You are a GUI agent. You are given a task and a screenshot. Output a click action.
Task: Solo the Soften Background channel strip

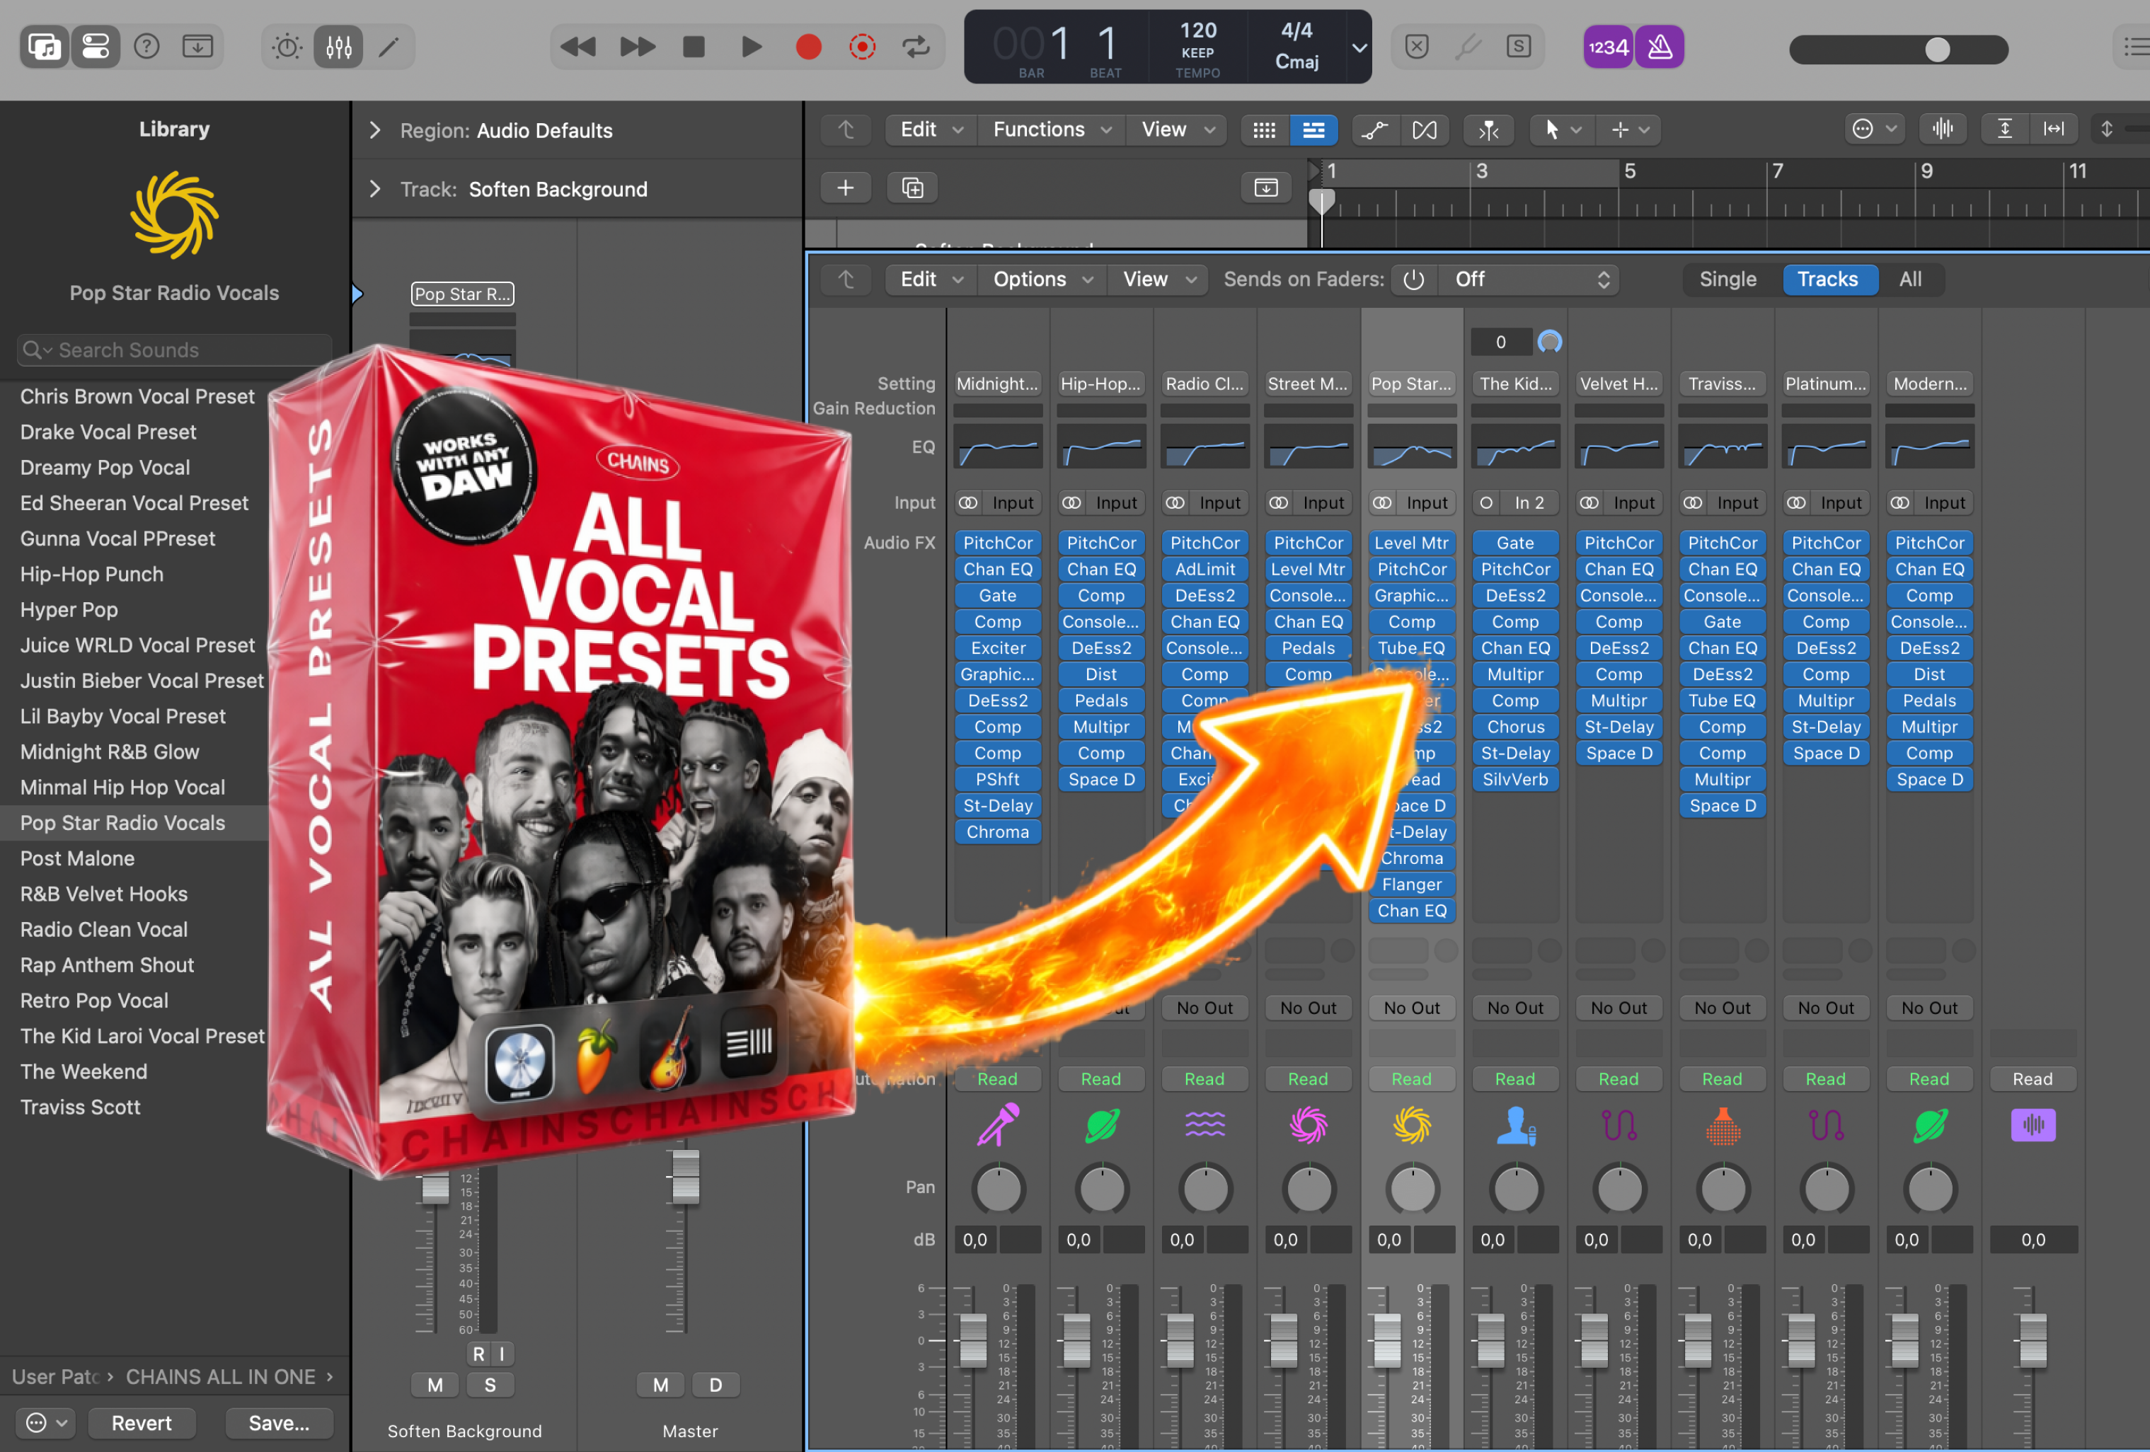tap(490, 1385)
